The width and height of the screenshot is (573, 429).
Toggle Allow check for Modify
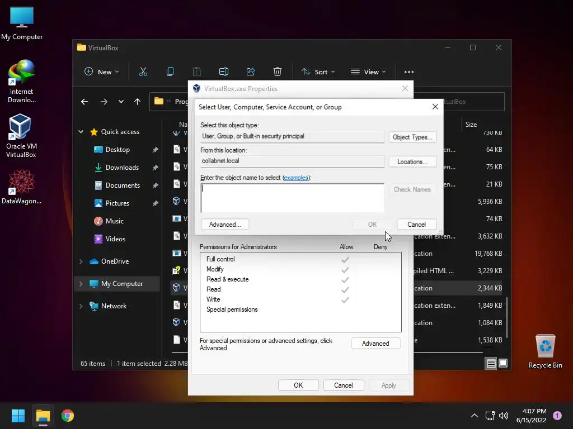pyautogui.click(x=345, y=270)
